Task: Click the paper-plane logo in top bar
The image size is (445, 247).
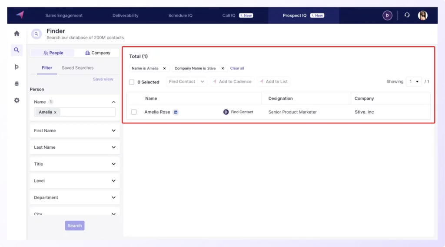Action: click(x=20, y=15)
